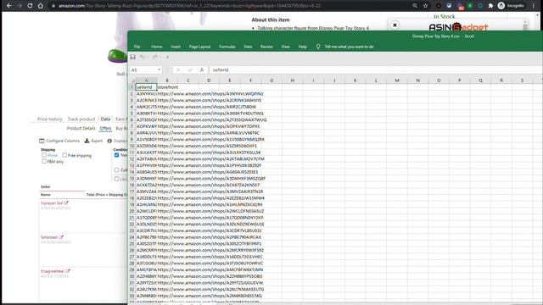The height and width of the screenshot is (305, 543).
Task: Click the Extensions puzzle piece icon
Action: [x=490, y=6]
